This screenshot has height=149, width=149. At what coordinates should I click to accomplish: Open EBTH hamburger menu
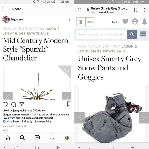point(143,34)
